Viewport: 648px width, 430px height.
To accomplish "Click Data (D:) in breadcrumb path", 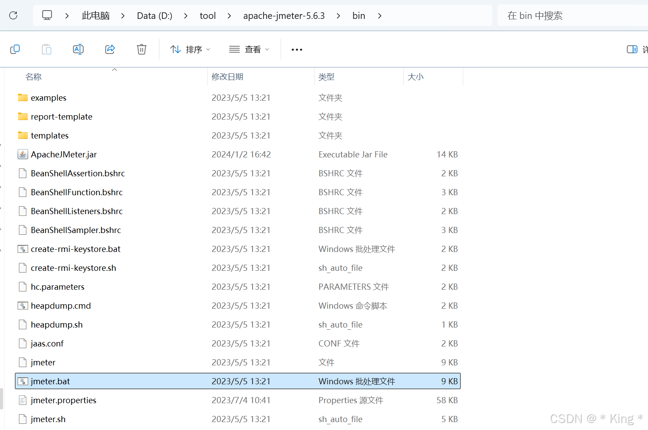I will [154, 16].
